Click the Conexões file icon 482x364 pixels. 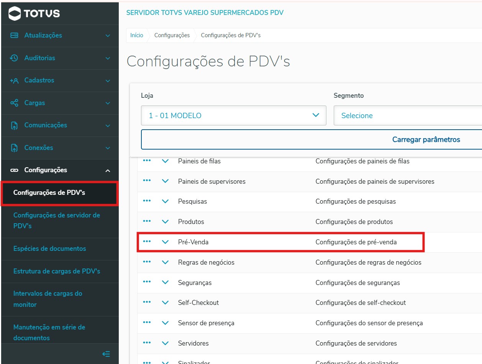[x=14, y=148]
